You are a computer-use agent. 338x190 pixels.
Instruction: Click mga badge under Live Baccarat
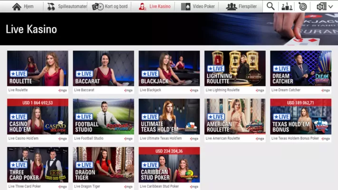pos(128,90)
